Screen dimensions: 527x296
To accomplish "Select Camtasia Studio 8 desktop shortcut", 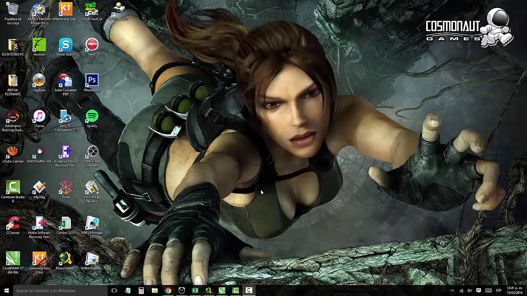I will 13,192.
